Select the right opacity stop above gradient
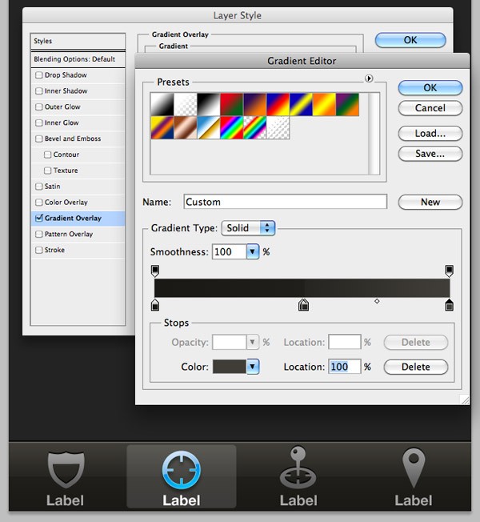 [449, 271]
